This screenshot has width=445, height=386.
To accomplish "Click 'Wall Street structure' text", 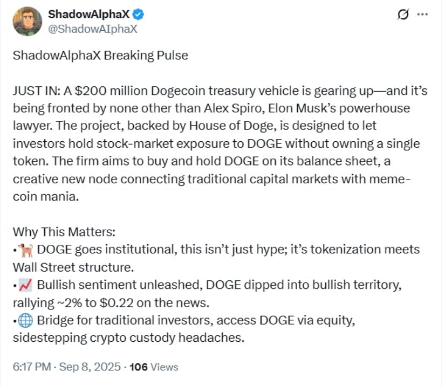I will tap(73, 267).
